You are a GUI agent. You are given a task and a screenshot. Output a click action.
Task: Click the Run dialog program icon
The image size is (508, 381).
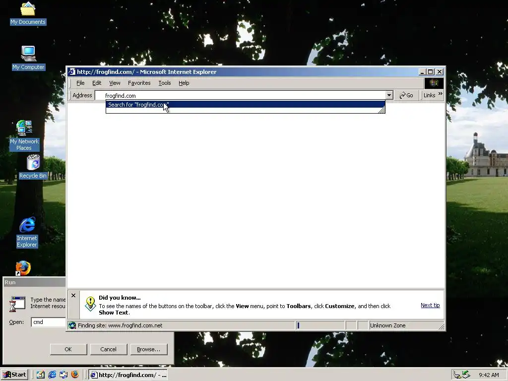[x=17, y=304]
